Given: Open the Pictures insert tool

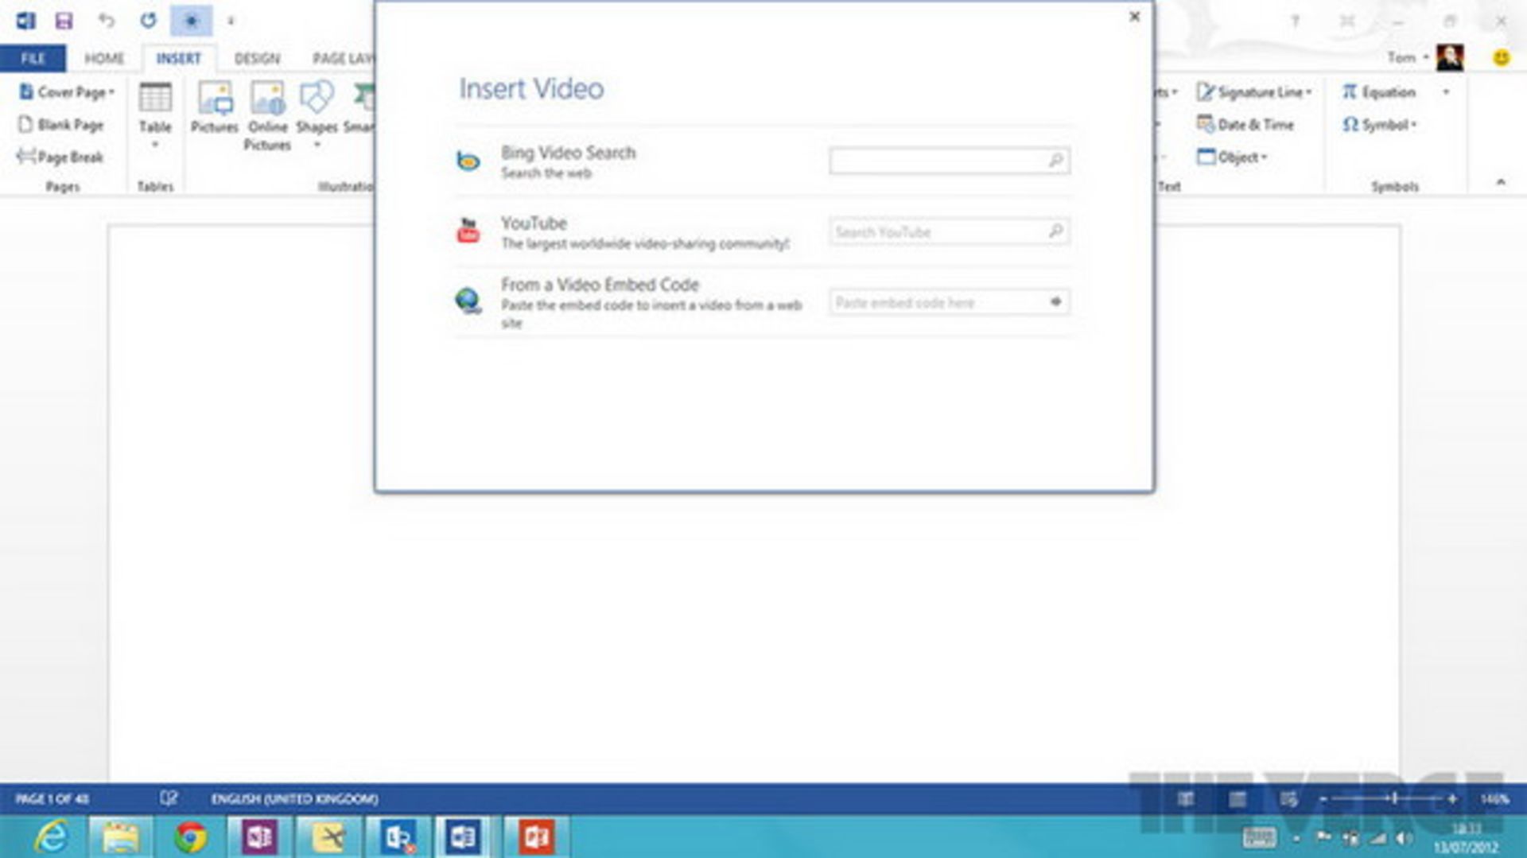Looking at the screenshot, I should (215, 107).
